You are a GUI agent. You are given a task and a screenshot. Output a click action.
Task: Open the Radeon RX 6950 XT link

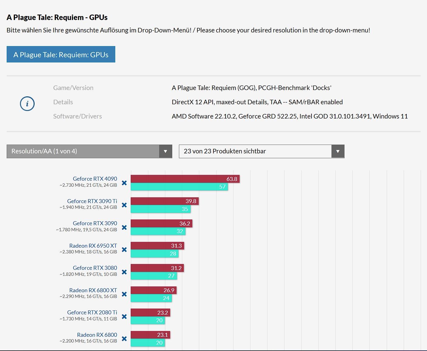93,246
